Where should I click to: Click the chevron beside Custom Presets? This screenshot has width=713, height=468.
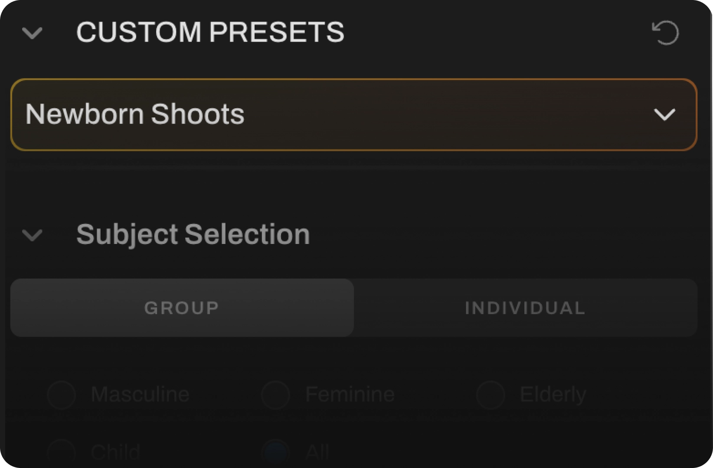32,33
